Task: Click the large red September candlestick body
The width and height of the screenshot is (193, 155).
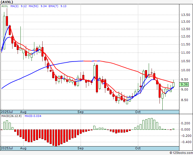Action: tap(97, 79)
